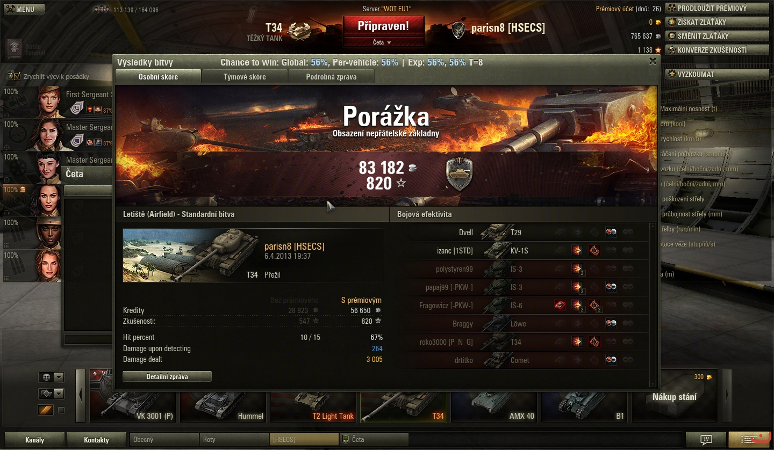Select the Hummel tank in the carousel
This screenshot has width=774, height=450.
(x=223, y=402)
